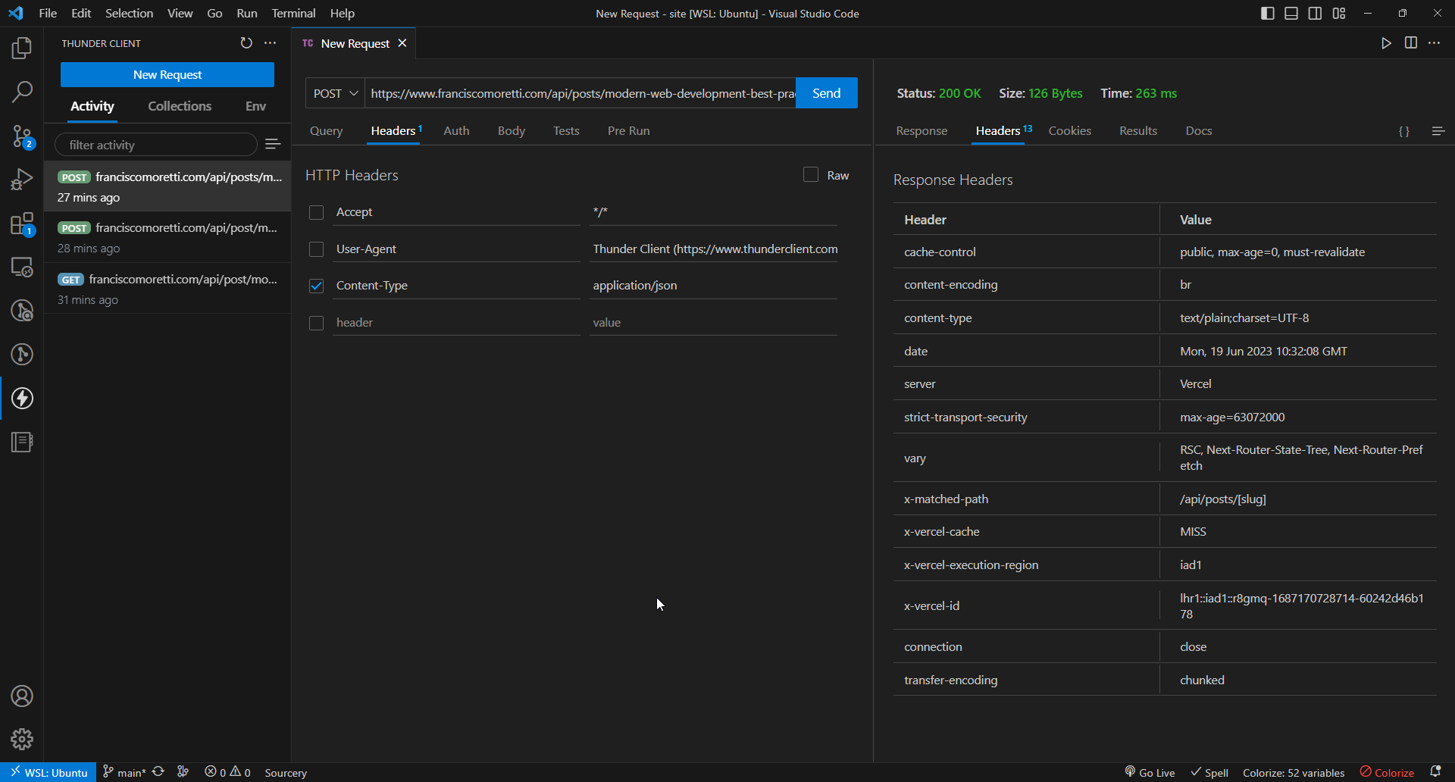The image size is (1455, 782).
Task: Open the POST method dropdown
Action: (x=333, y=92)
